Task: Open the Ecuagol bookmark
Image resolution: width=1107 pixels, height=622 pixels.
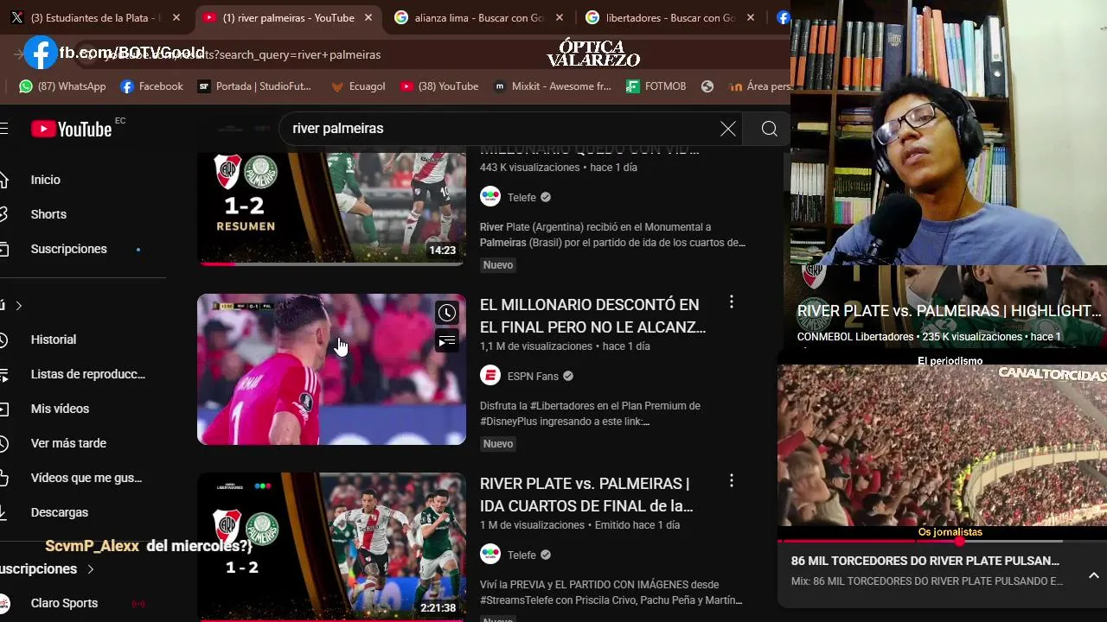Action: pyautogui.click(x=358, y=86)
